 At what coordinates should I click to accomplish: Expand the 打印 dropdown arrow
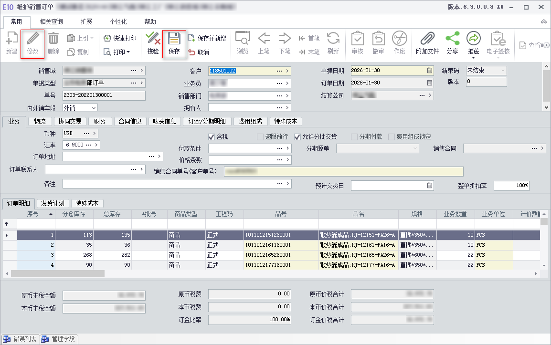[x=128, y=52]
